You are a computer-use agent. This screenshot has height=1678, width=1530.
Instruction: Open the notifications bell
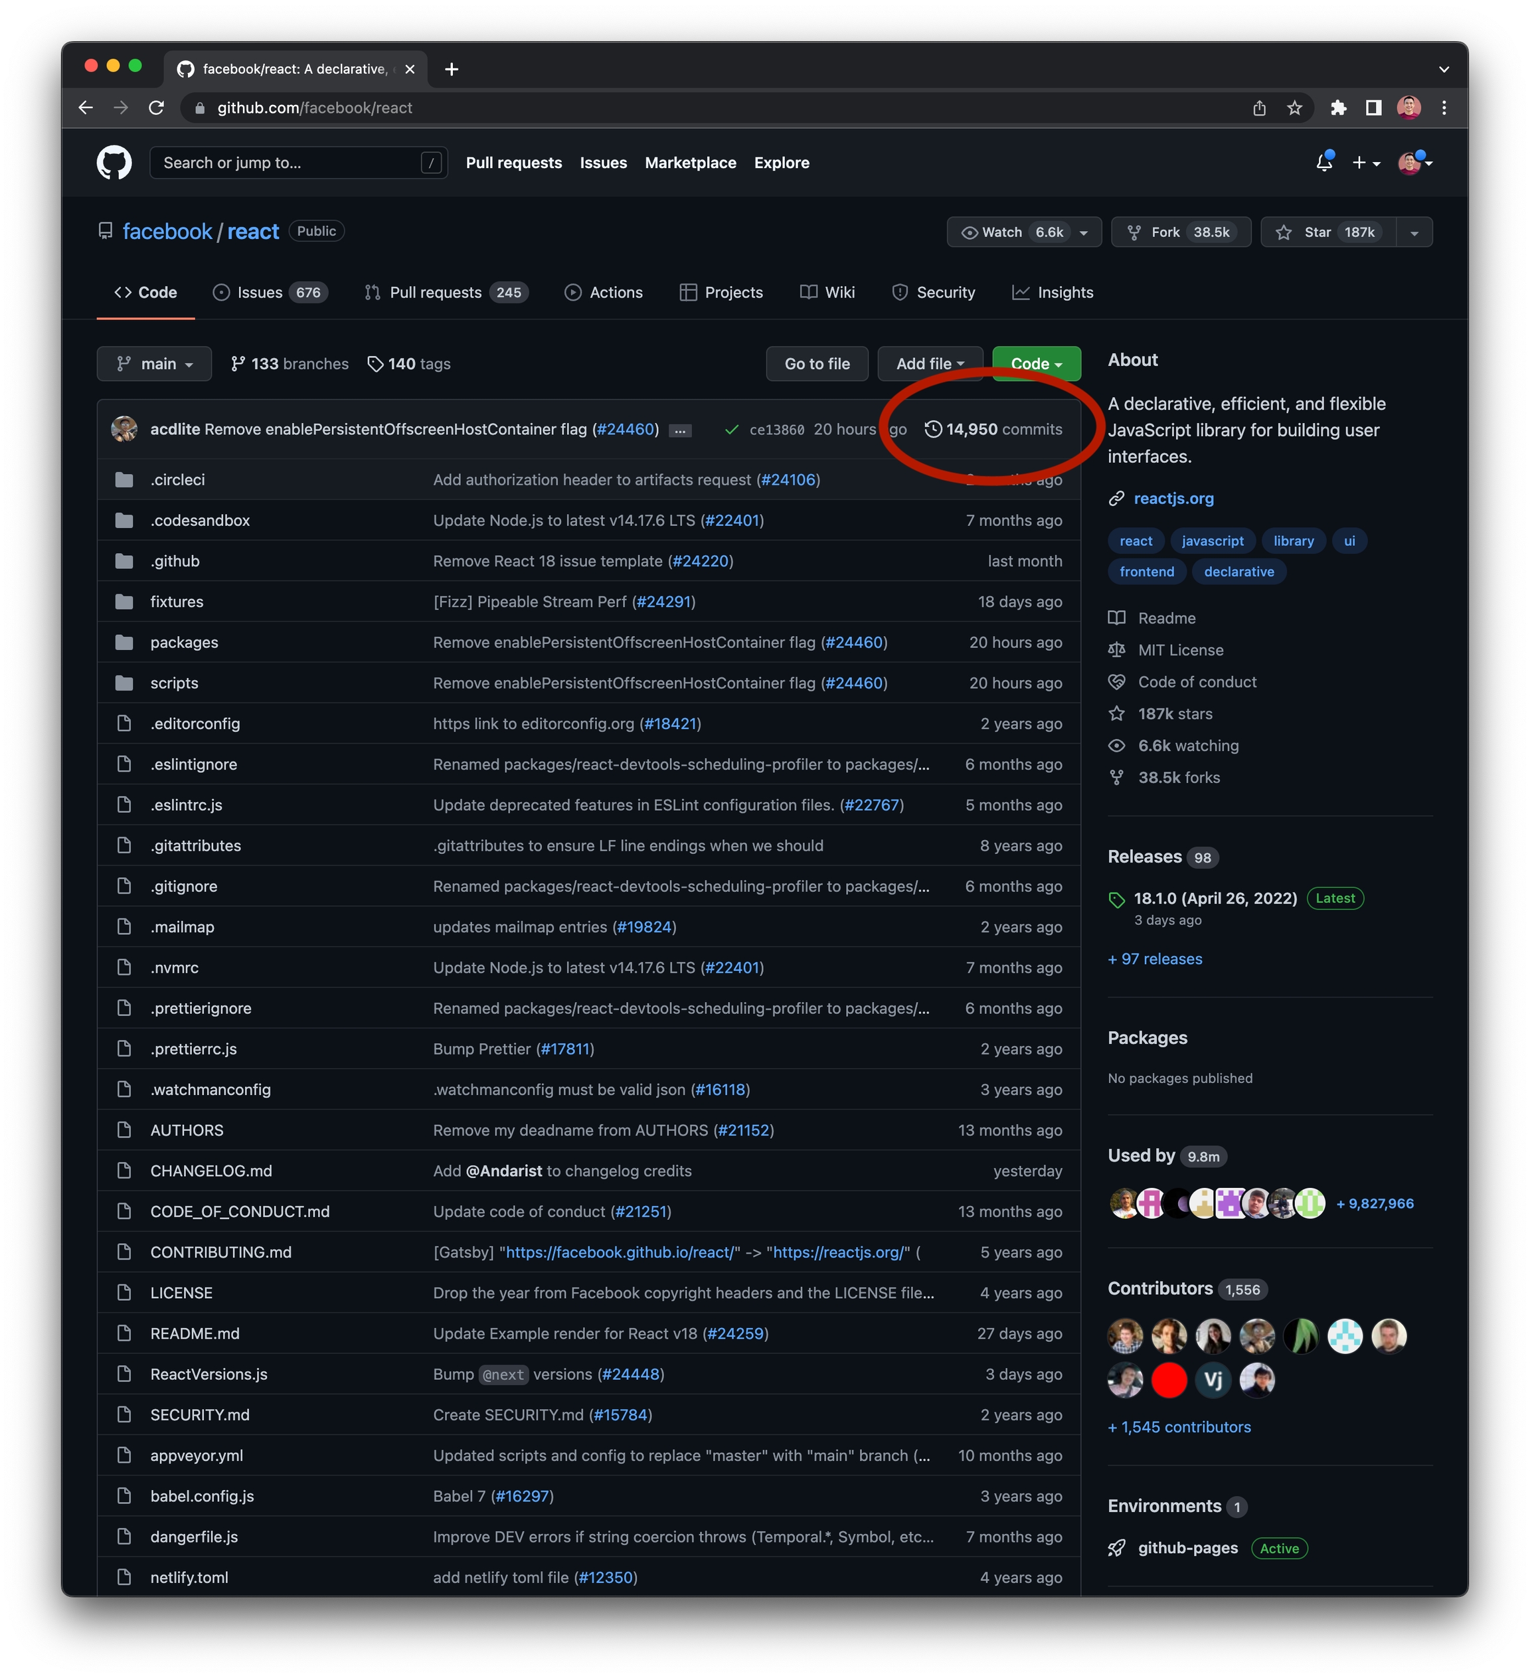coord(1323,162)
